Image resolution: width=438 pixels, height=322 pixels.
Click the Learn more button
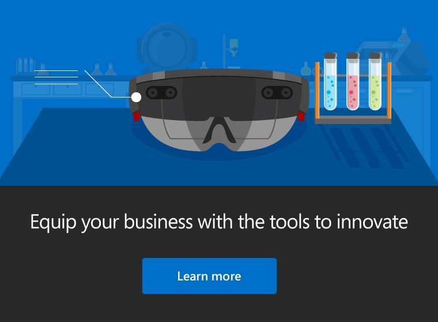(x=209, y=276)
